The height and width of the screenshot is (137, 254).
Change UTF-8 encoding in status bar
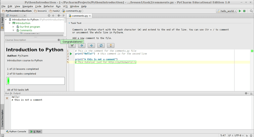point(239,135)
